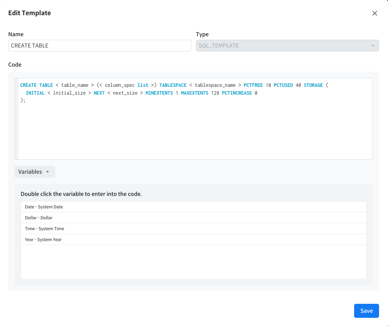Viewport: 388px width, 326px height.
Task: Click the closing parenthesis line in code
Action: (22, 100)
